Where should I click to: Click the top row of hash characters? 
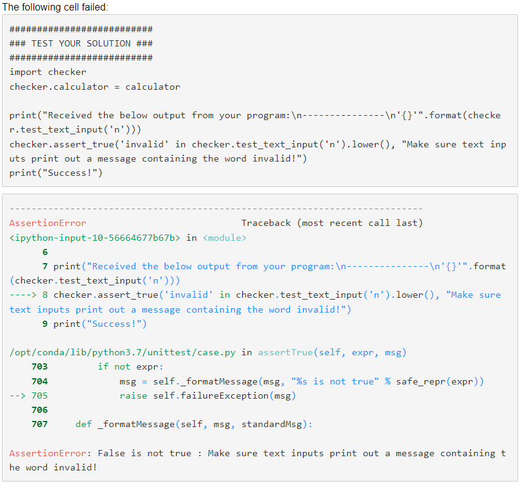81,29
